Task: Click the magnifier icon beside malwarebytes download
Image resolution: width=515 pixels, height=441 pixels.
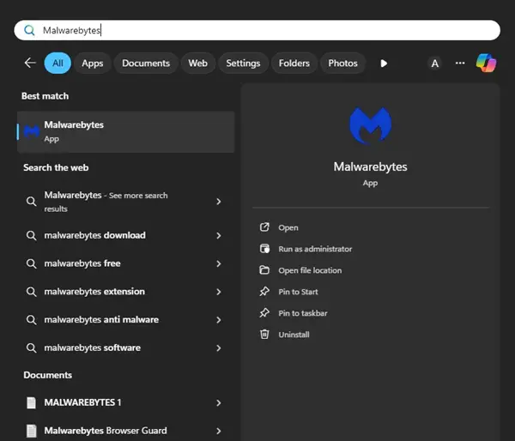Action: tap(31, 235)
